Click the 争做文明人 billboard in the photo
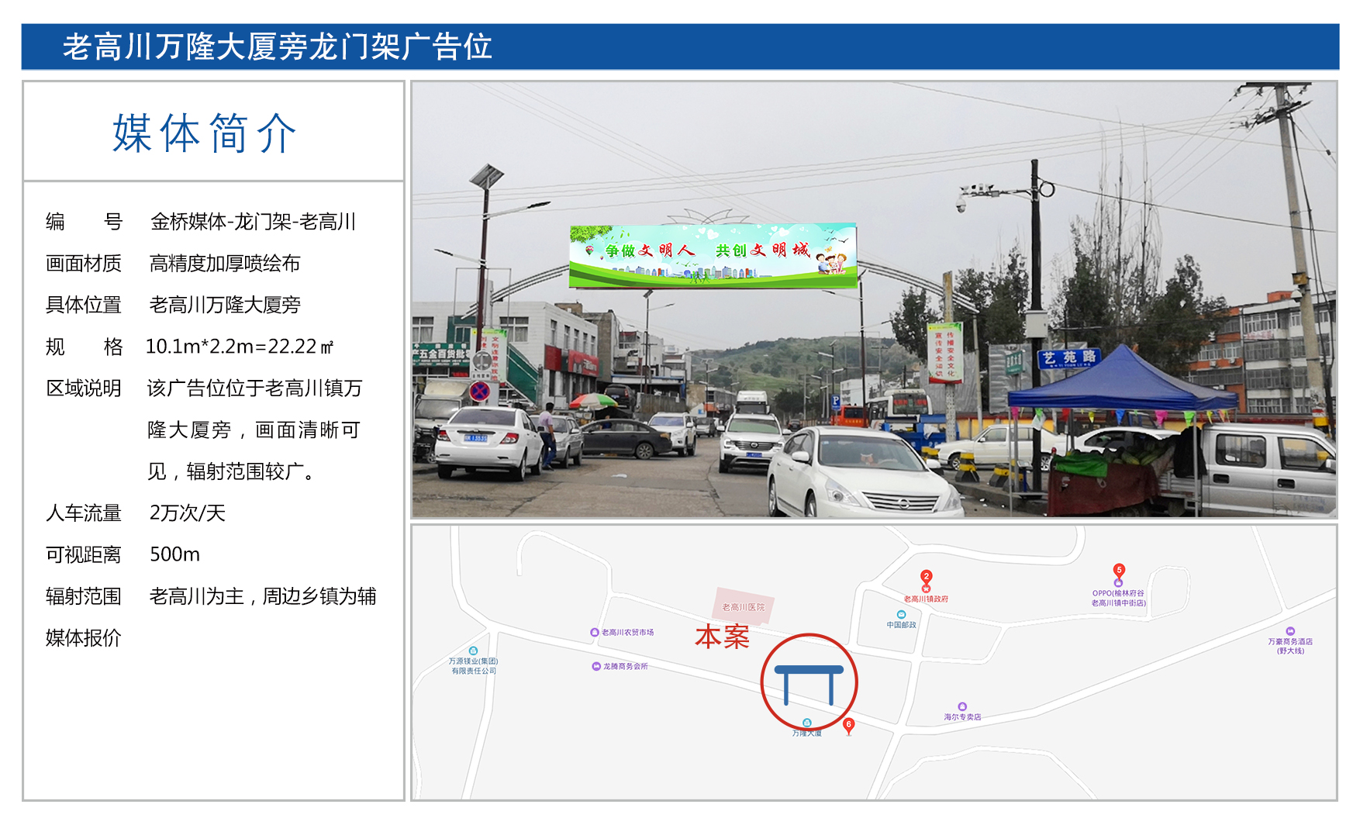1360x825 pixels. (x=713, y=255)
